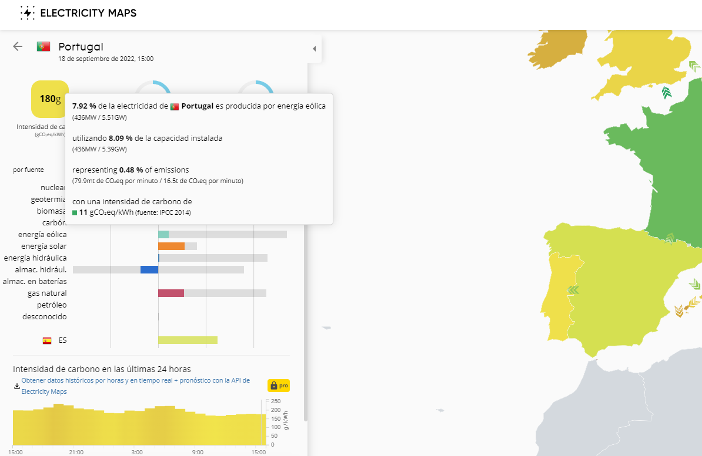The width and height of the screenshot is (702, 456).
Task: Click the Spain flag next to ES
Action: (47, 340)
